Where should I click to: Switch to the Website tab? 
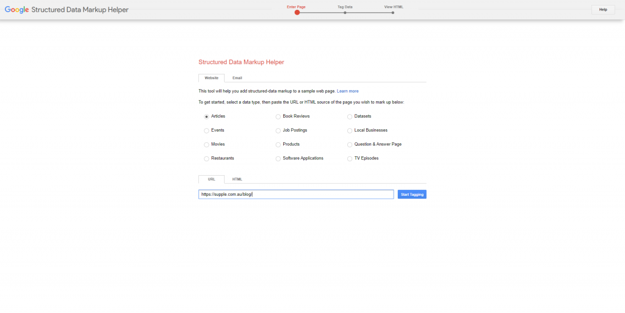[211, 78]
